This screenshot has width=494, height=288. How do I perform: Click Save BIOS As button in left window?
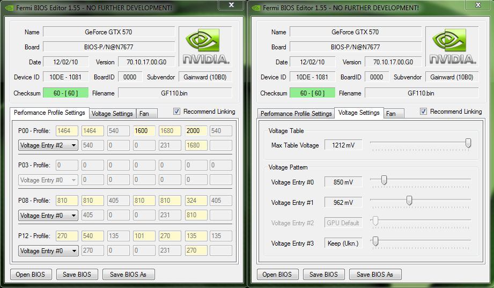pyautogui.click(x=128, y=275)
